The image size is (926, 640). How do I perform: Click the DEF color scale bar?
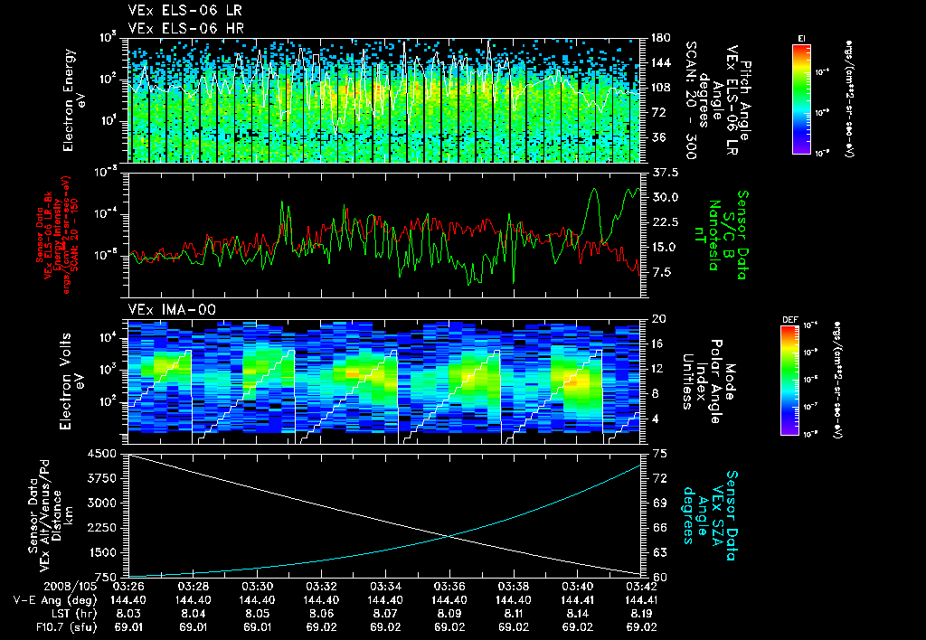tap(789, 381)
